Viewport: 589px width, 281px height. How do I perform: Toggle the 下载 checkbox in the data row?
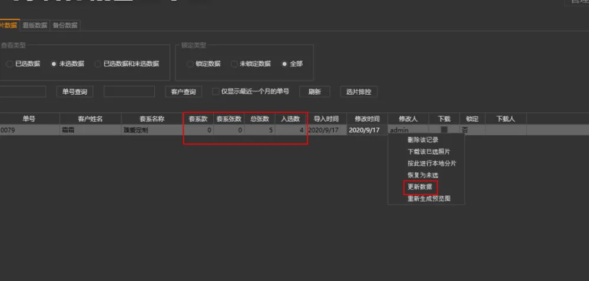pos(444,130)
